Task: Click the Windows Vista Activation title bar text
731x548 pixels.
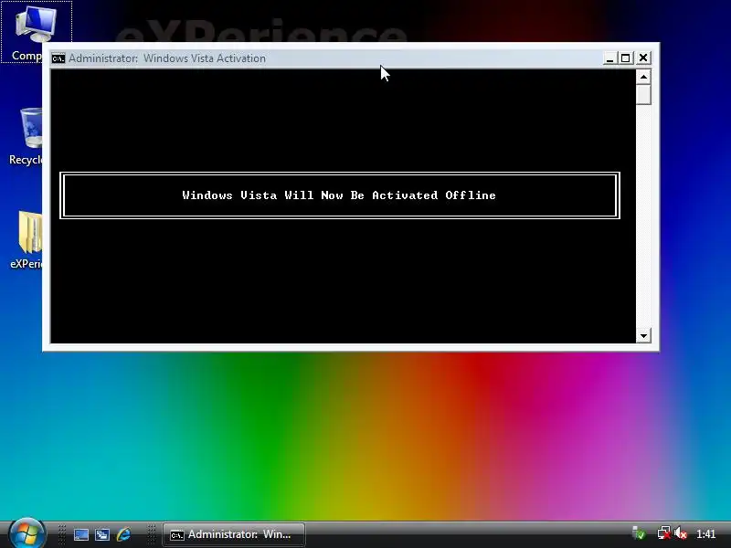Action: tap(167, 58)
